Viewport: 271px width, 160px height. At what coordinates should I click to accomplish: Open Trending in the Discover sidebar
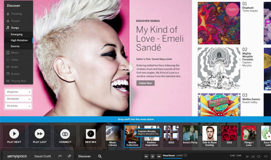click(x=18, y=14)
